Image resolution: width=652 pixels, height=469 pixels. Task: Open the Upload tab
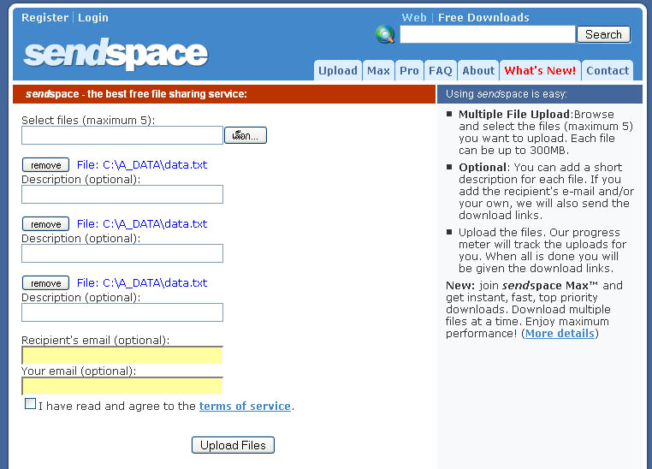(338, 70)
